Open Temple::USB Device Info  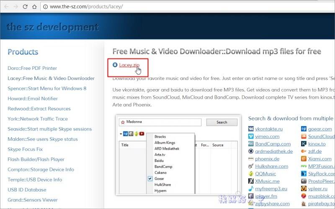tap(35, 180)
